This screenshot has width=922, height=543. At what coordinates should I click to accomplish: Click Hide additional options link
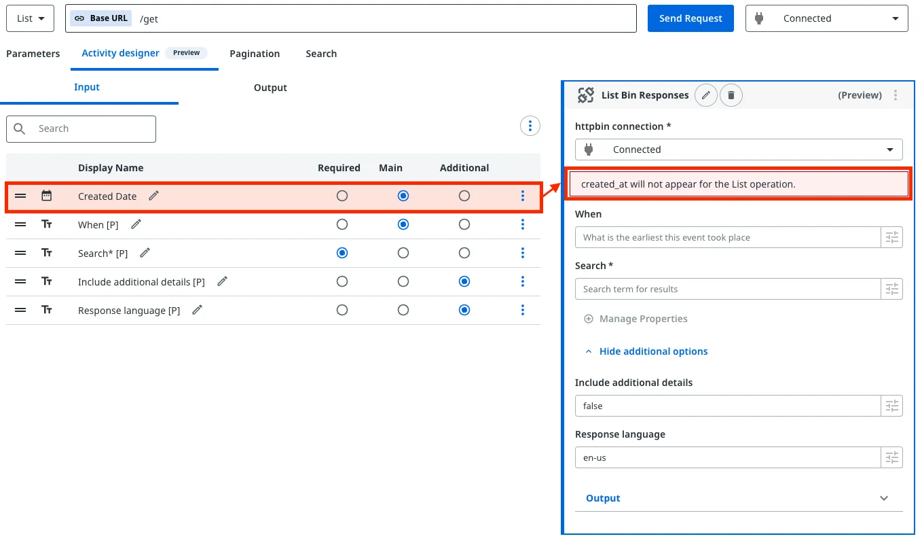652,351
